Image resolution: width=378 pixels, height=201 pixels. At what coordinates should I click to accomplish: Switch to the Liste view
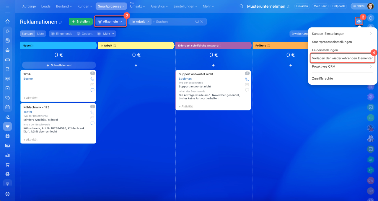coord(40,34)
